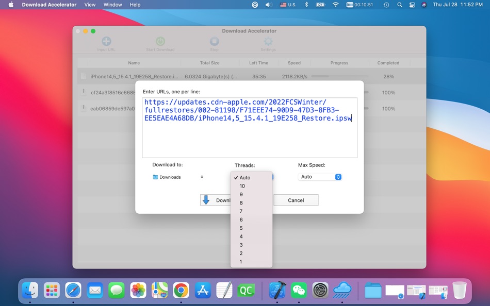Image resolution: width=490 pixels, height=306 pixels.
Task: Click inside the URL text area
Action: click(249, 128)
